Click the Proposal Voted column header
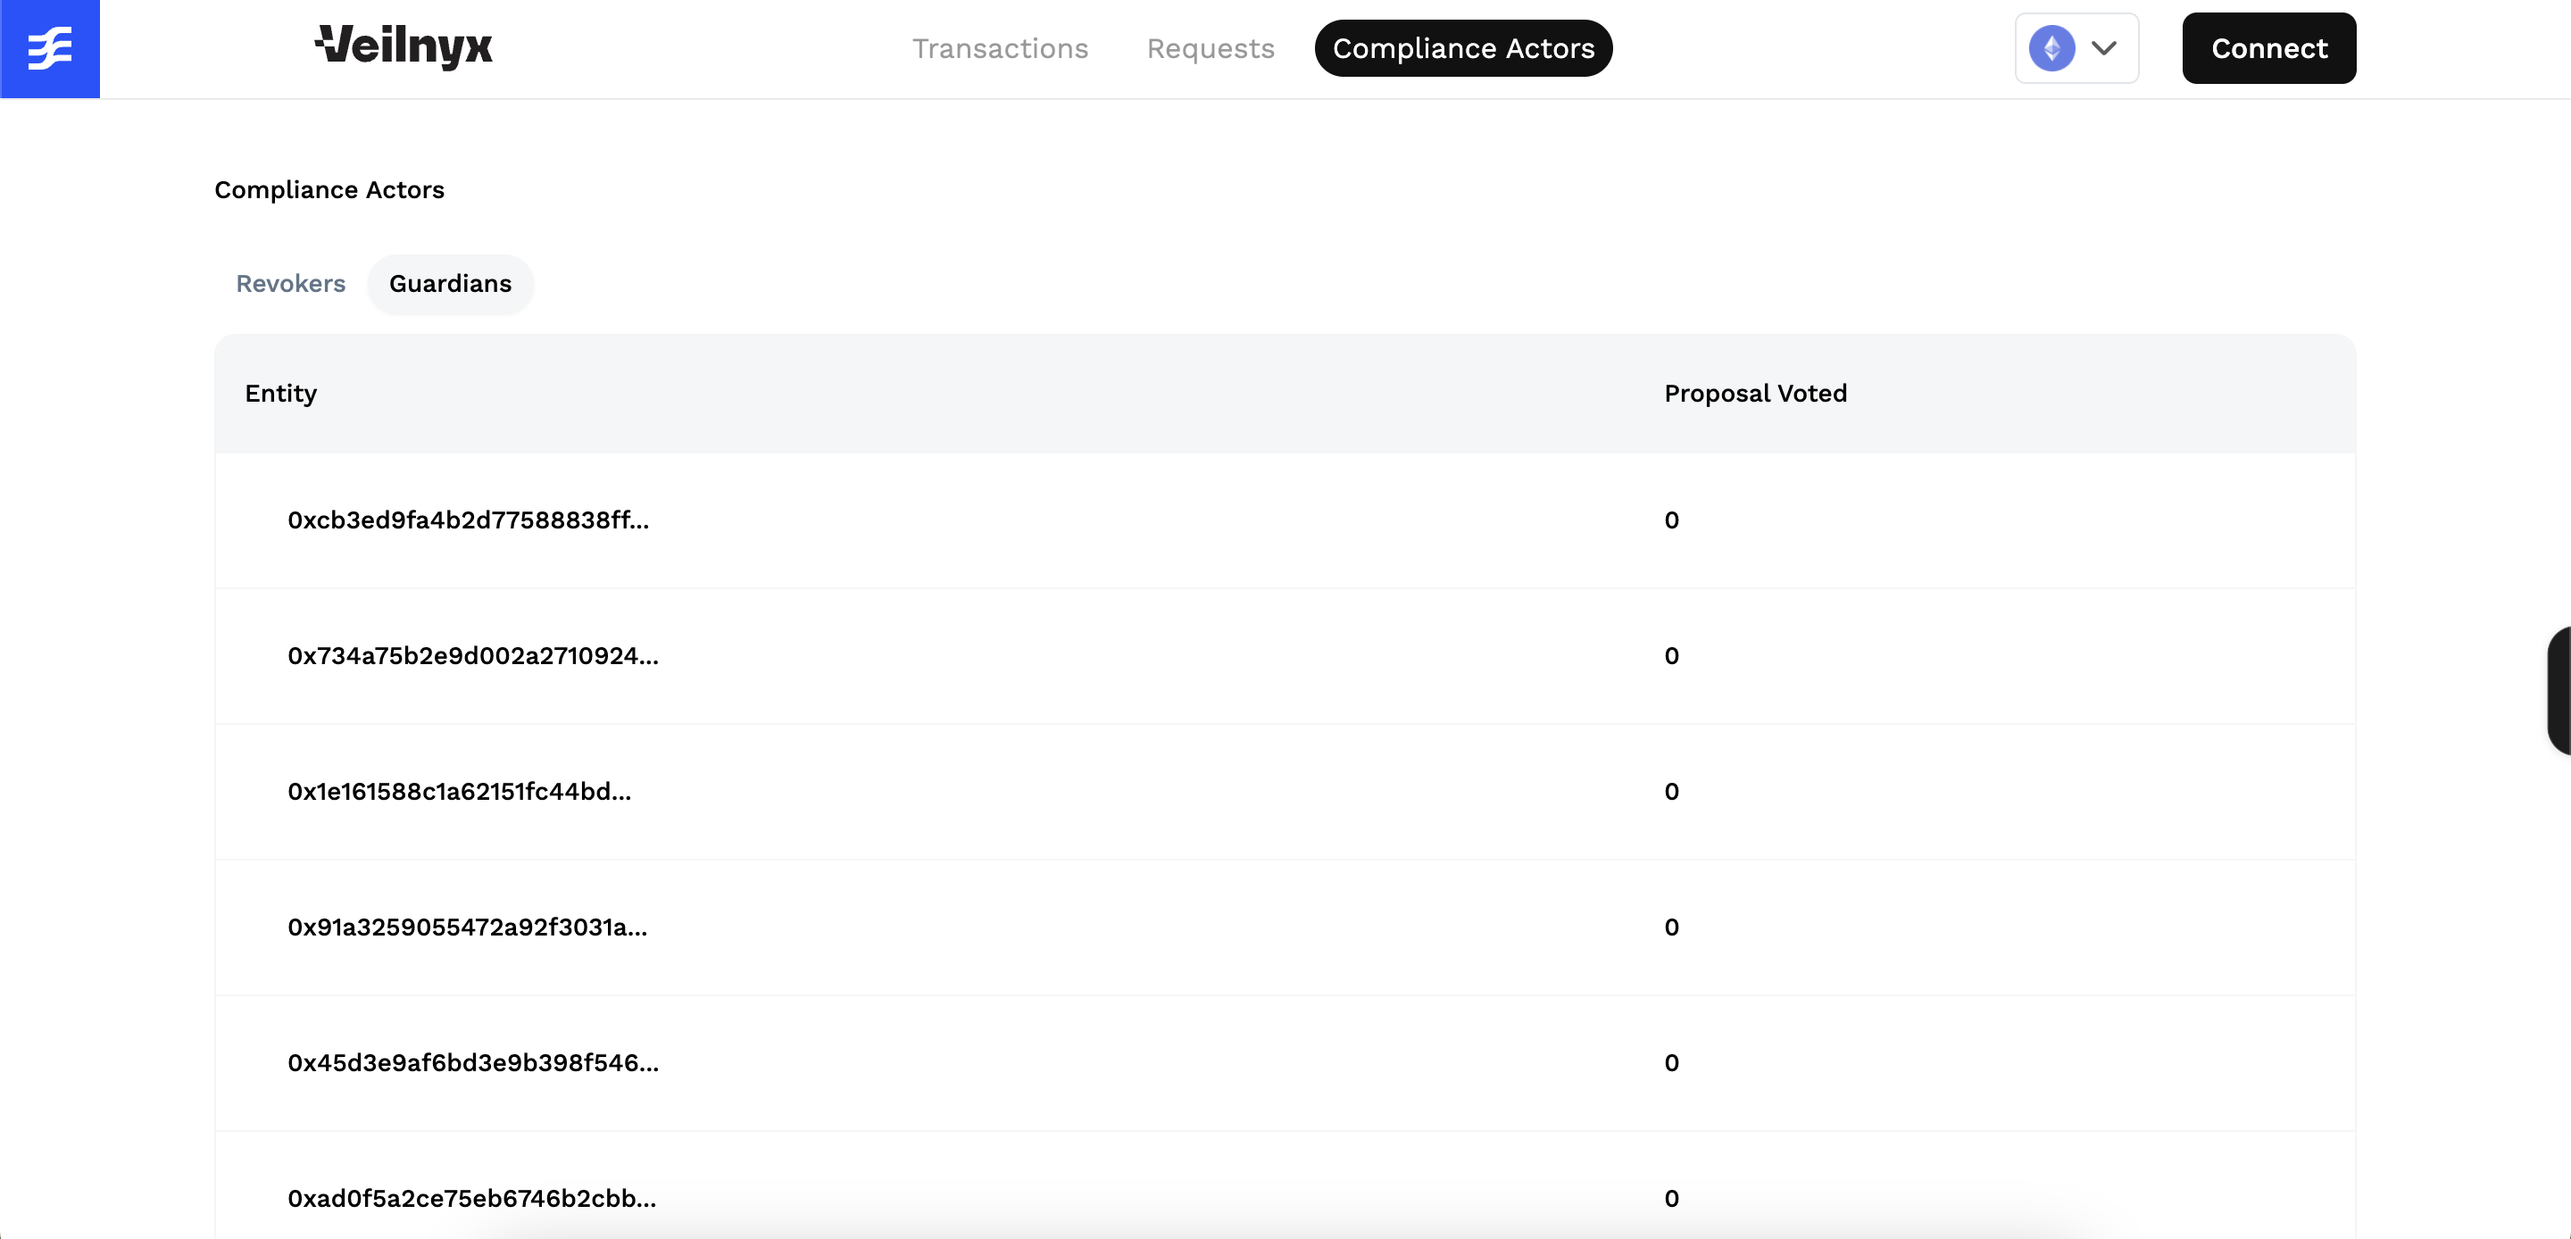The image size is (2571, 1239). tap(1754, 394)
